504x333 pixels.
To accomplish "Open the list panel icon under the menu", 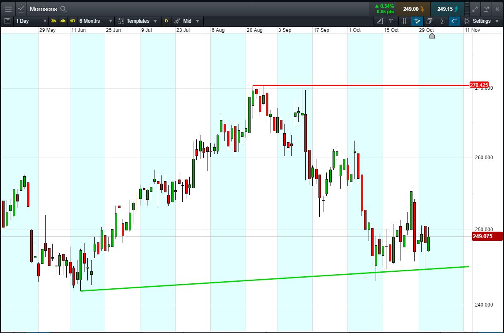I will pyautogui.click(x=7, y=21).
